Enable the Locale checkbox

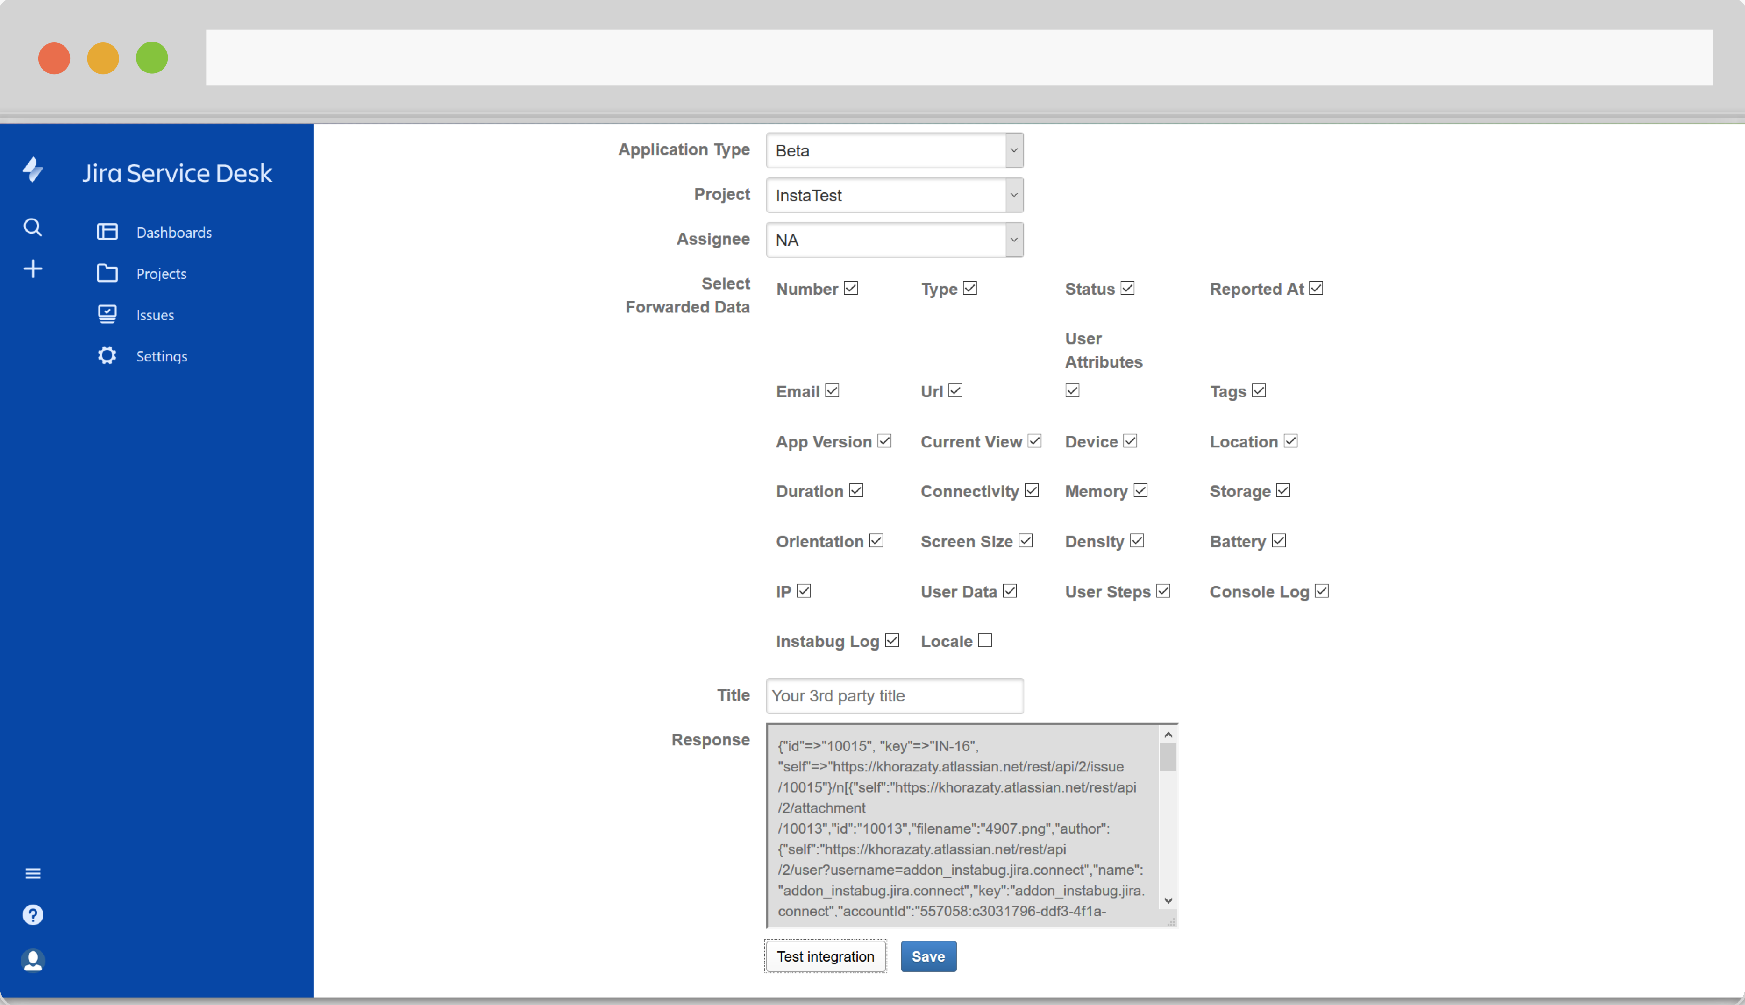985,641
